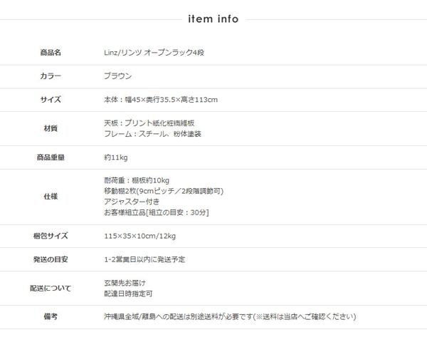This screenshot has width=427, height=342.
Task: Select the ブラウン color value
Action: click(117, 76)
